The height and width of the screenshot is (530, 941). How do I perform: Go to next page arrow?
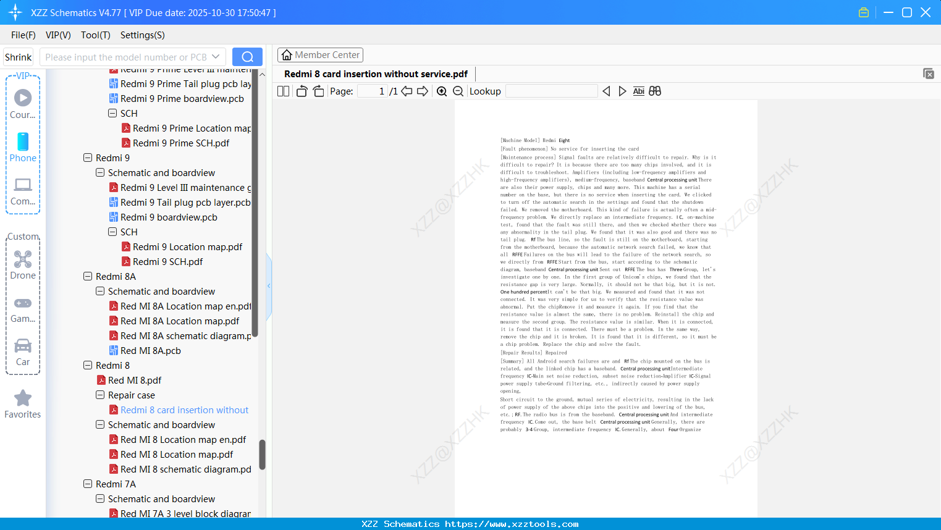coord(423,91)
